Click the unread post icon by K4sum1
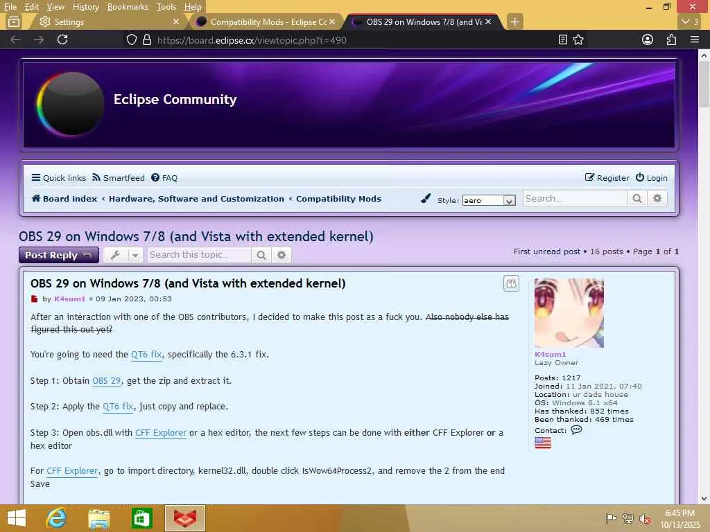The width and height of the screenshot is (710, 532). tap(35, 299)
